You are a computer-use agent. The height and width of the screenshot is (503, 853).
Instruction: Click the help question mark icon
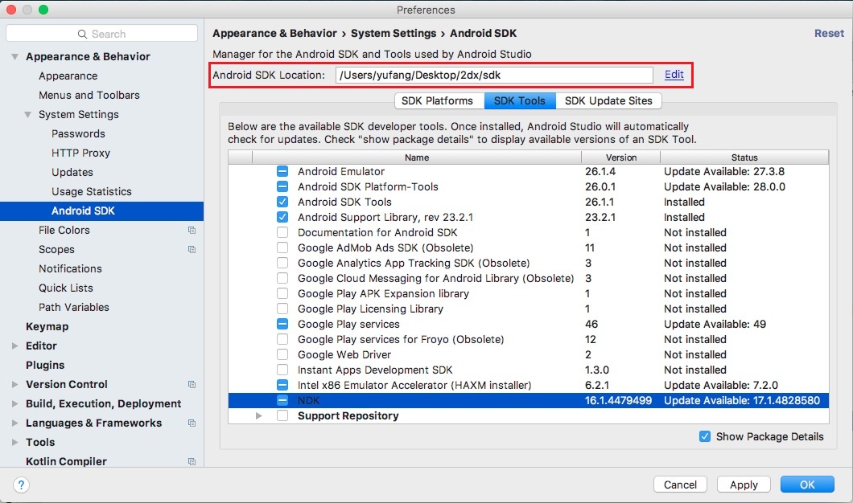(21, 485)
